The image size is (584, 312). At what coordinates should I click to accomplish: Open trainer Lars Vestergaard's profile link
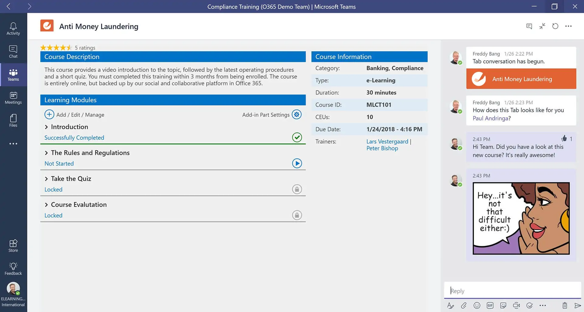tap(387, 141)
